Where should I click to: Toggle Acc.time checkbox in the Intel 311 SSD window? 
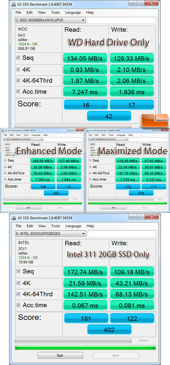(x=19, y=305)
